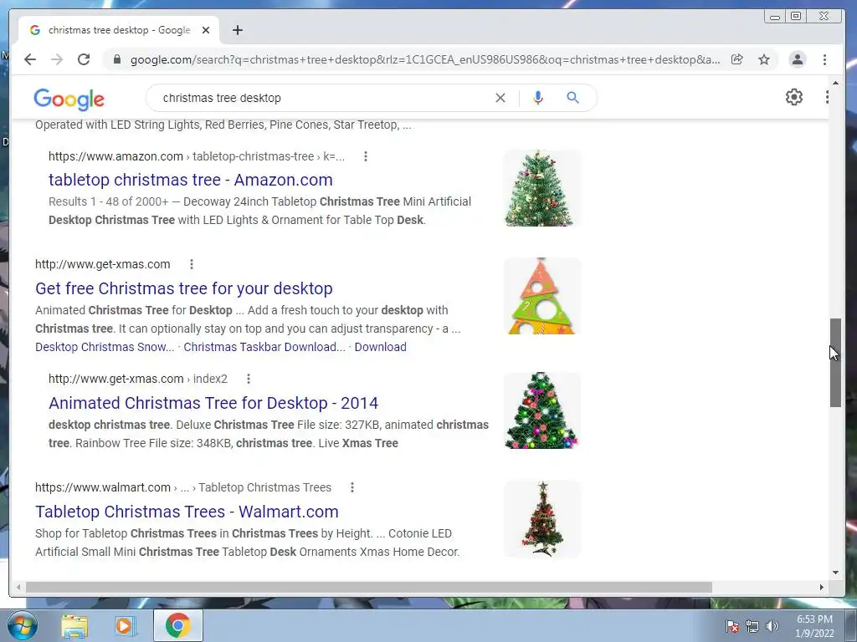
Task: Clear the search box with the X
Action: pyautogui.click(x=500, y=98)
